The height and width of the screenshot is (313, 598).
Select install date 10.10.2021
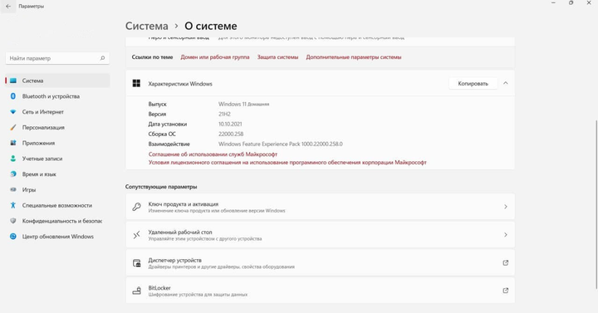pos(230,124)
